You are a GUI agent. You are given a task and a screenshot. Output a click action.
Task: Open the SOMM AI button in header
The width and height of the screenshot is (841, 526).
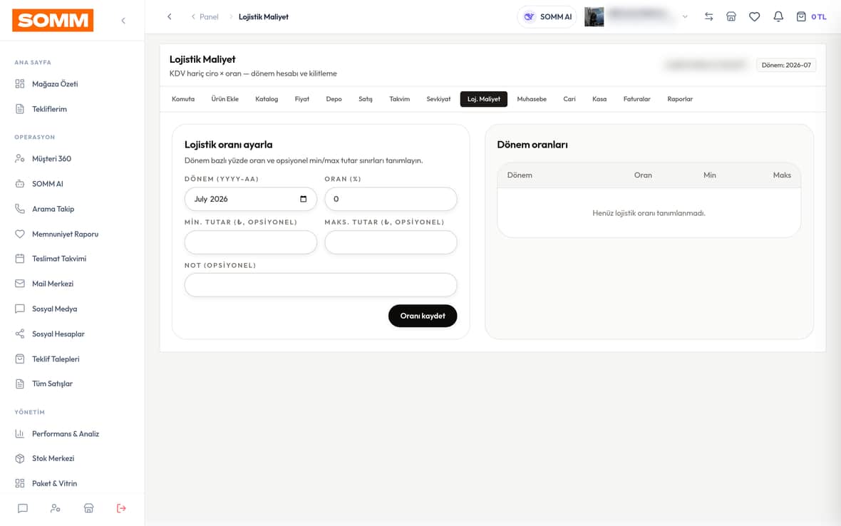(547, 16)
